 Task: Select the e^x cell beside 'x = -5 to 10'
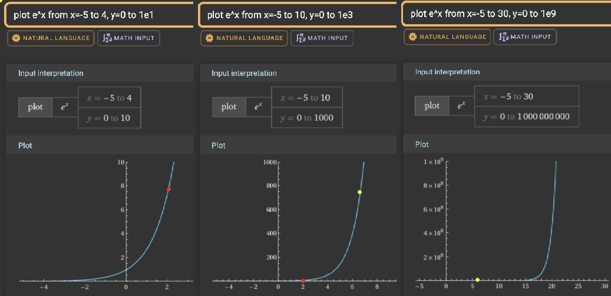[x=258, y=107]
